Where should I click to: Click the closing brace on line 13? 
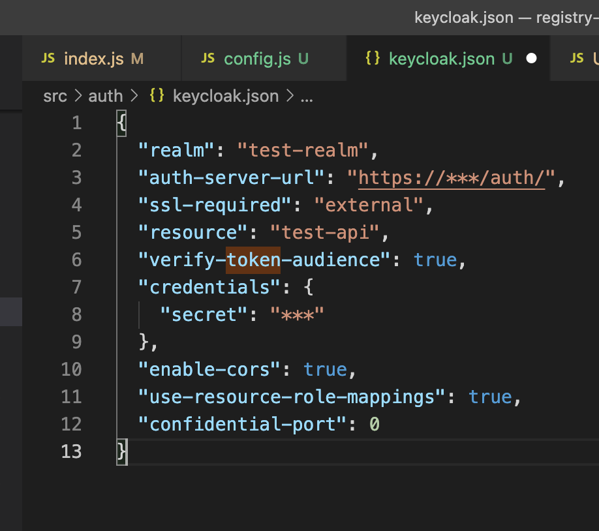click(122, 452)
